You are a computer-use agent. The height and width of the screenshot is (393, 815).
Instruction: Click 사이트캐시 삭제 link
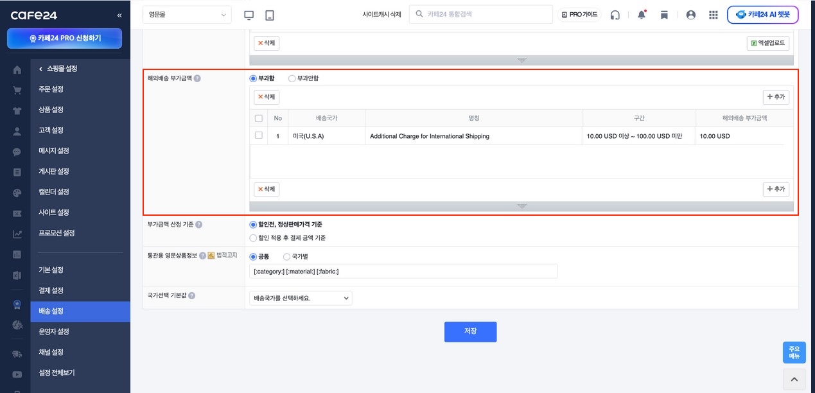pyautogui.click(x=381, y=15)
